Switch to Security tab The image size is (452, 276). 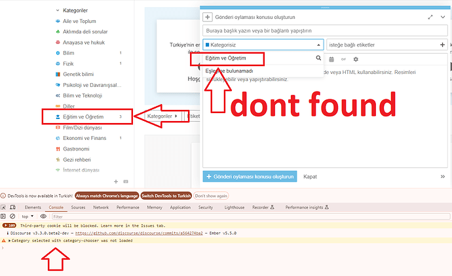tap(206, 207)
